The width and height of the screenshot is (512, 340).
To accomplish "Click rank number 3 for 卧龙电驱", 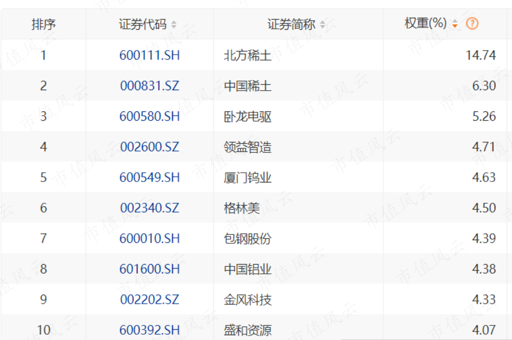I will 43,116.
